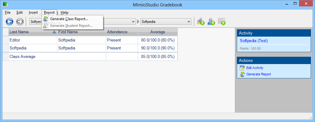Maximize the Gradebook window
Viewport: 315px width, 122px height.
[x=295, y=3]
